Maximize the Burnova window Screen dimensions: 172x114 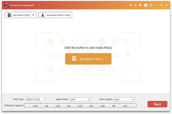click(161, 5)
